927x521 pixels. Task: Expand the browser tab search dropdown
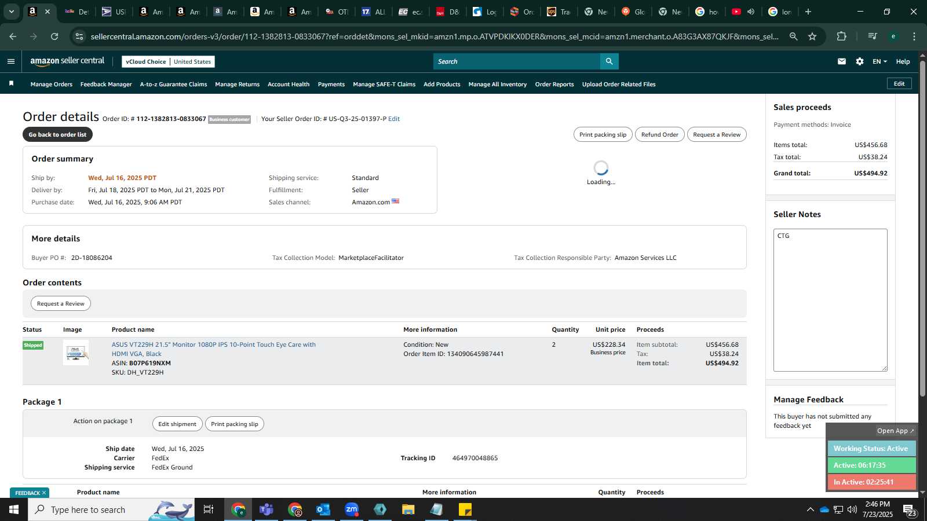[11, 12]
